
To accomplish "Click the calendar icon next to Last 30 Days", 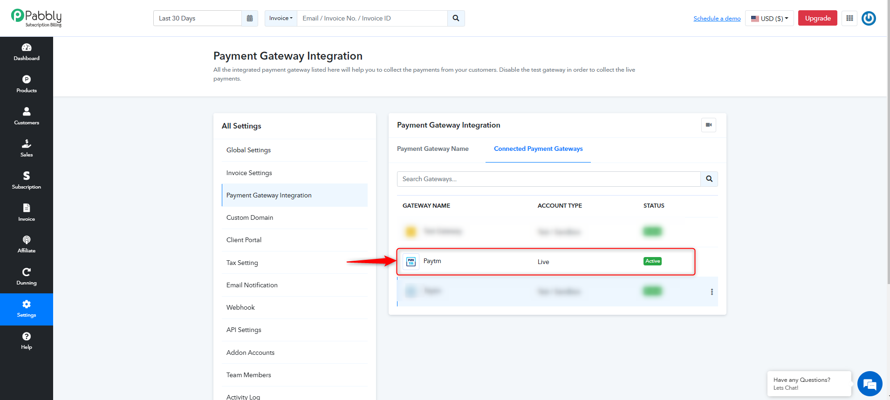I will pos(250,18).
